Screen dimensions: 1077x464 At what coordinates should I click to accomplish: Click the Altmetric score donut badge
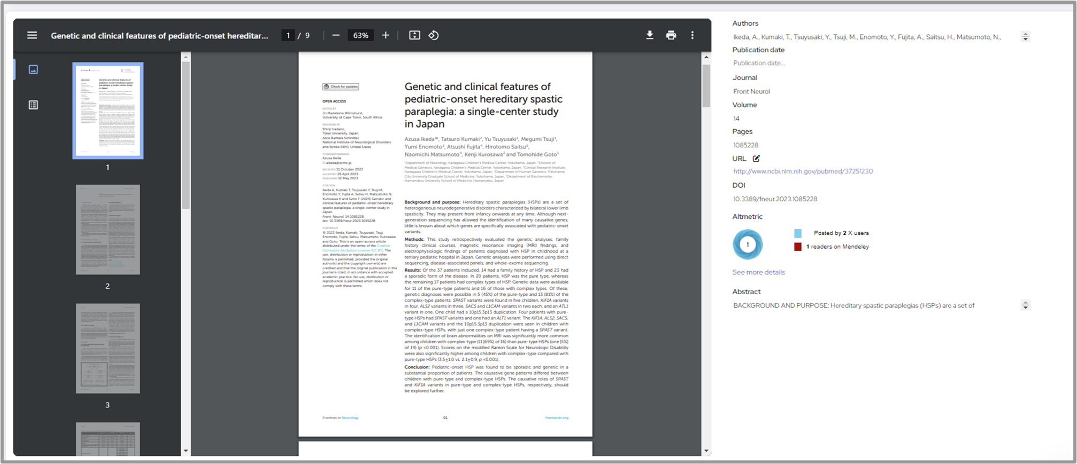pyautogui.click(x=748, y=245)
